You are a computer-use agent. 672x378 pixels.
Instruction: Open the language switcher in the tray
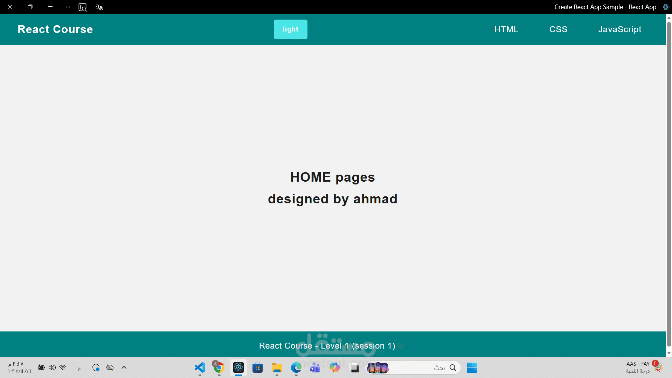pos(79,367)
